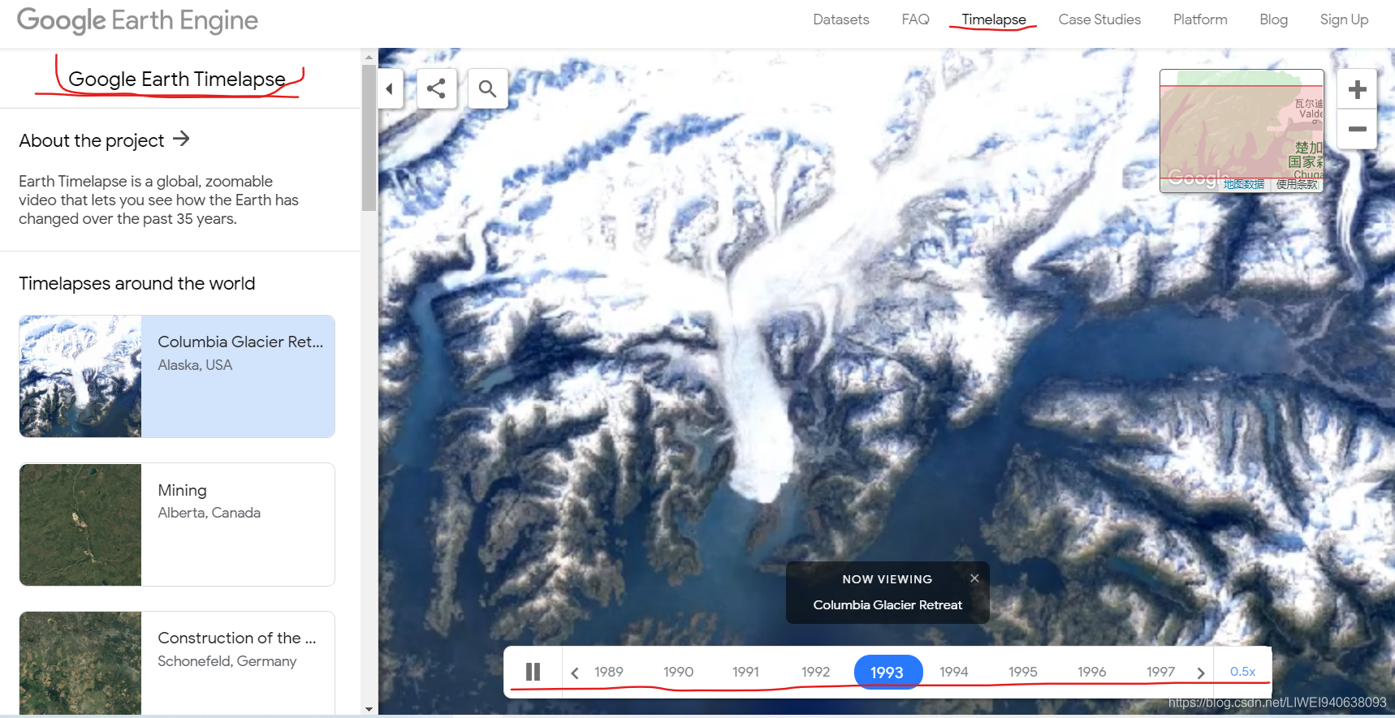This screenshot has height=718, width=1395.
Task: Select year 1997 on the timeline
Action: [1161, 672]
